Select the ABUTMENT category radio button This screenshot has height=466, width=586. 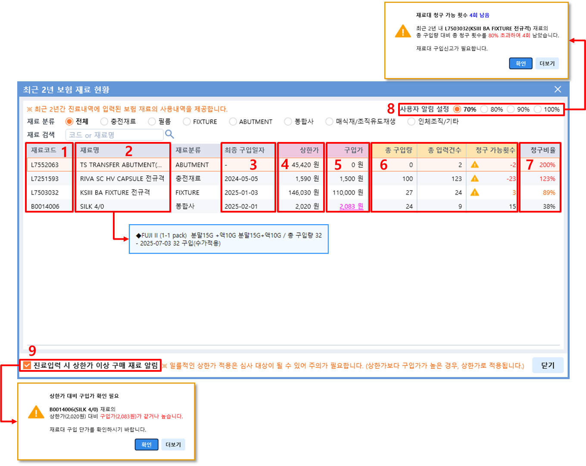233,122
